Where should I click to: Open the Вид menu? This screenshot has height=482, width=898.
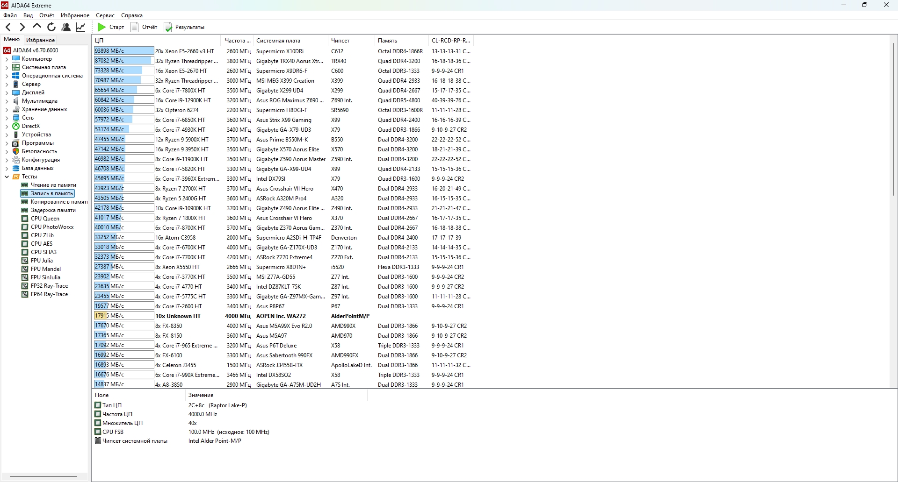click(x=28, y=15)
